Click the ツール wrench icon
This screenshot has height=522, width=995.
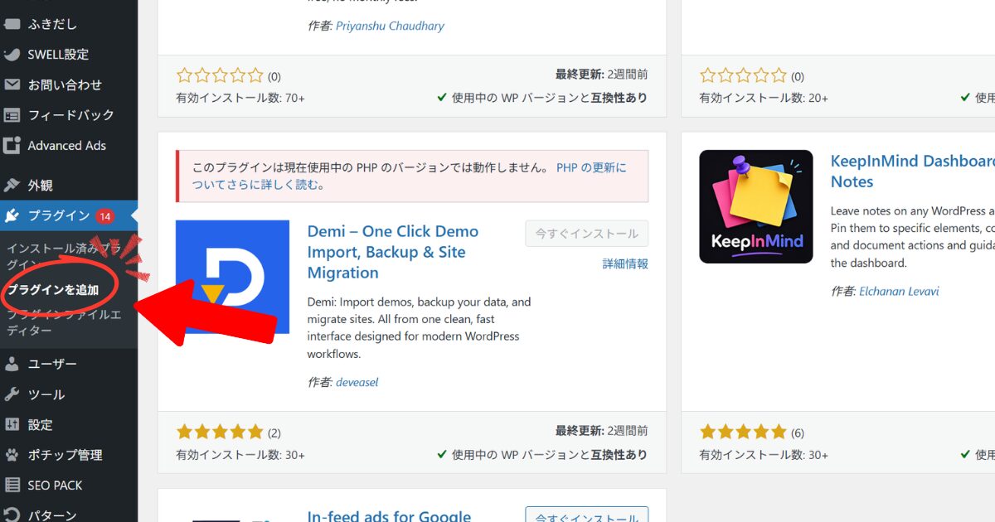pos(12,394)
